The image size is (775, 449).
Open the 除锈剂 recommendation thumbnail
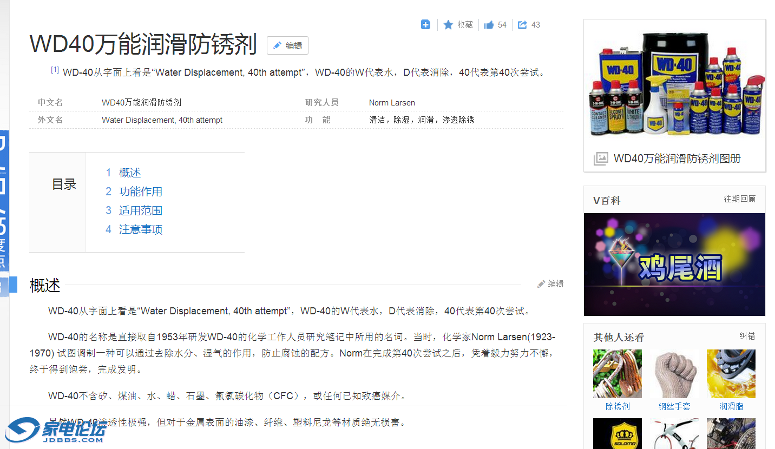[x=617, y=373]
